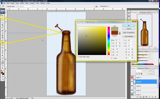
Task: Select the Type tool
Action: (2, 53)
